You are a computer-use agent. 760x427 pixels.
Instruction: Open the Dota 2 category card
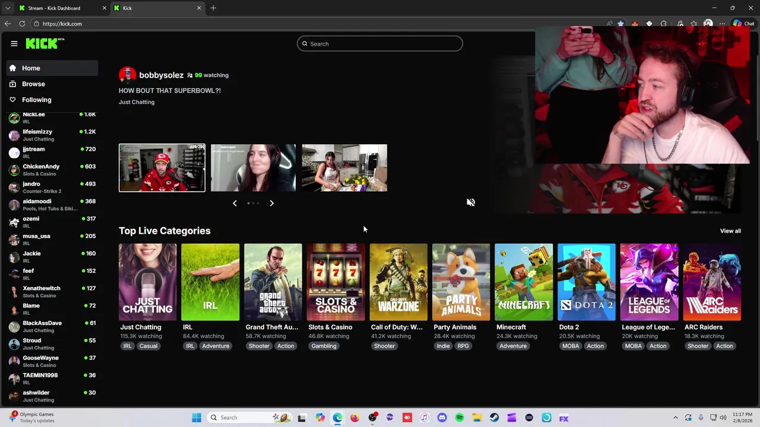pos(587,282)
